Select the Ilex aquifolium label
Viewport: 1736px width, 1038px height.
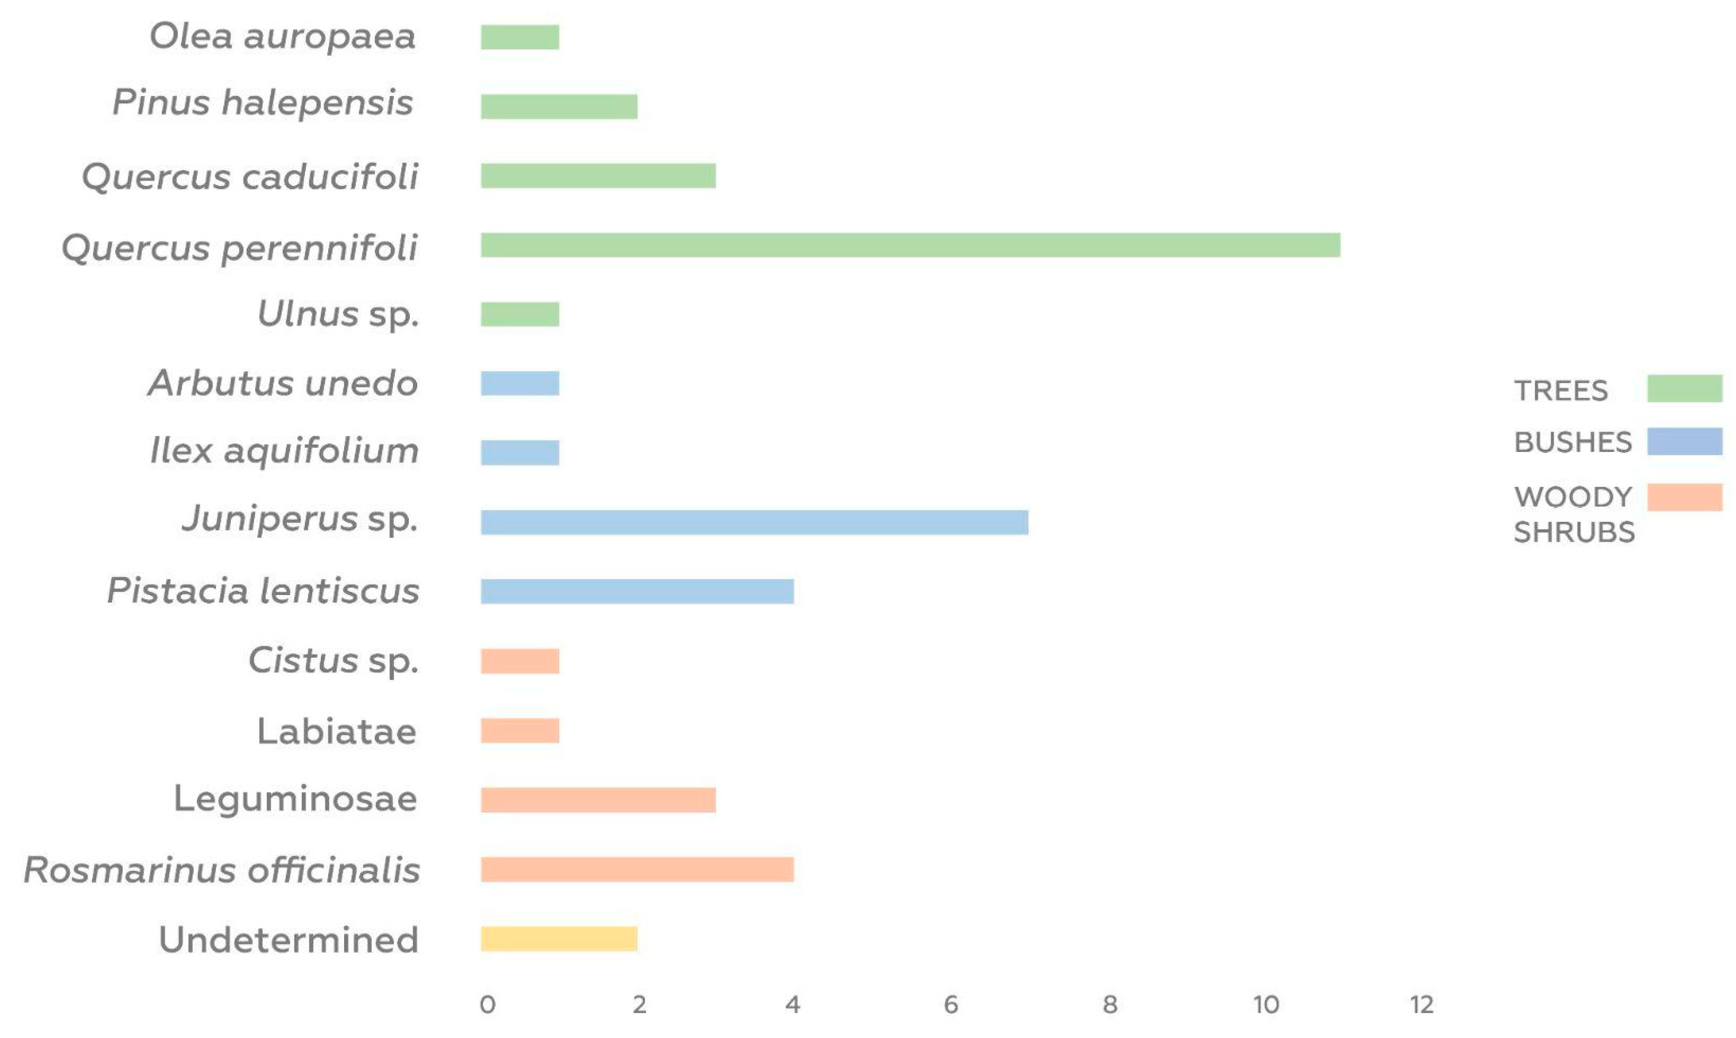tap(284, 450)
